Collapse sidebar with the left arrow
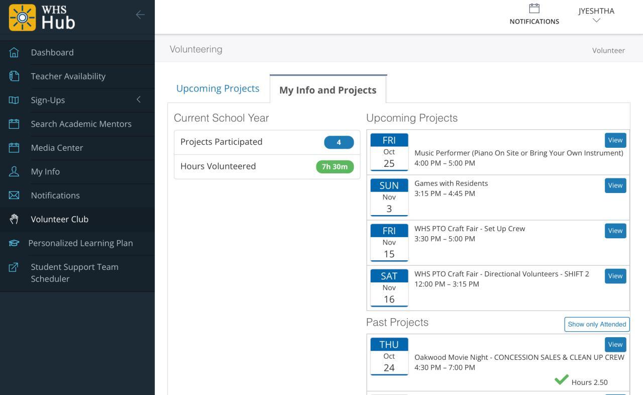643x395 pixels. (140, 15)
